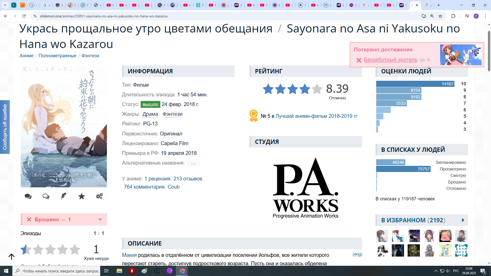Screen dimensions: 491x276
Task: Expand the Брошено status dropdown arrow
Action: pos(100,220)
